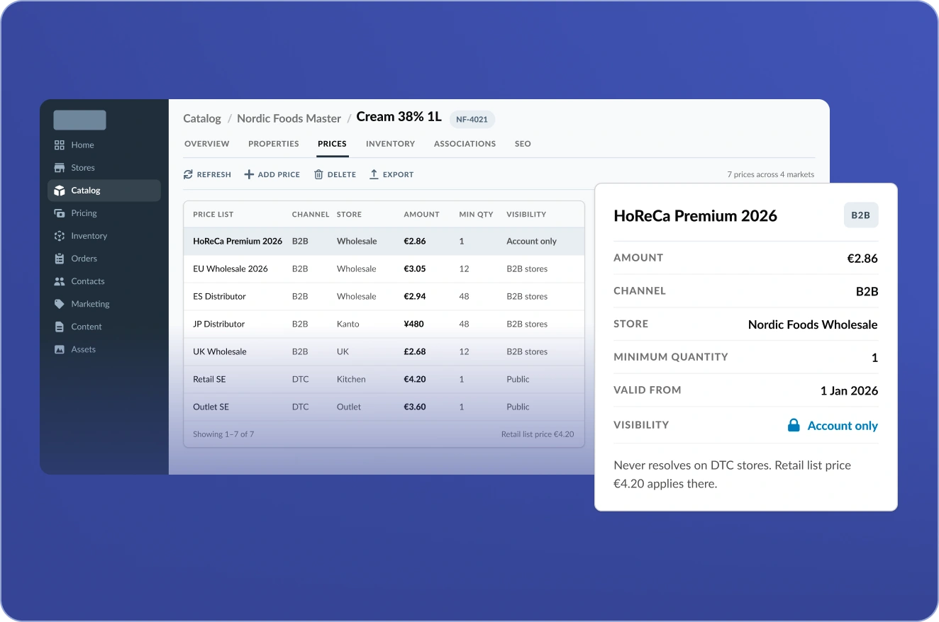Click the £2.68 amount cell
939x622 pixels.
click(x=415, y=351)
